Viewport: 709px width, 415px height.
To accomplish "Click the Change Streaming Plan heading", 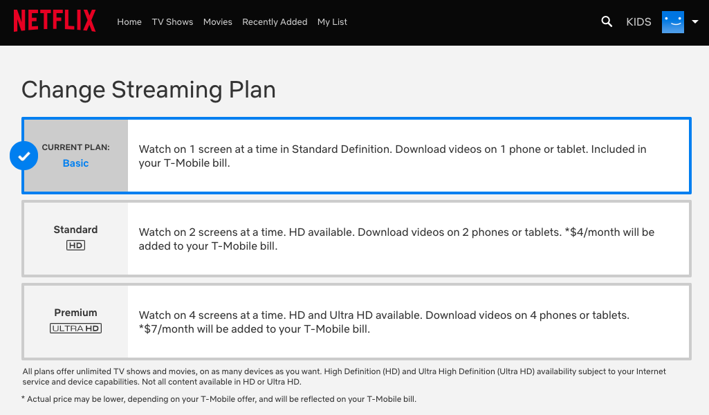I will pyautogui.click(x=148, y=89).
